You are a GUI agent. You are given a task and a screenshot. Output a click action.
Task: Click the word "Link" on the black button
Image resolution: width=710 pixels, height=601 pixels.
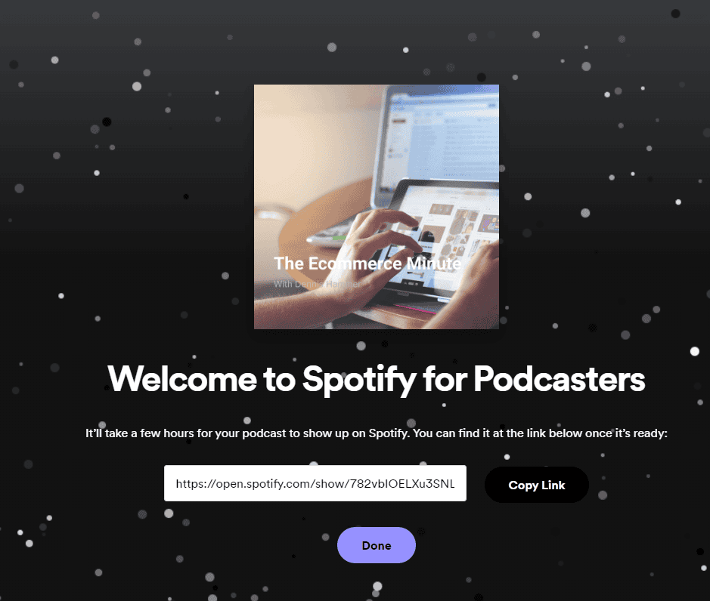click(553, 485)
